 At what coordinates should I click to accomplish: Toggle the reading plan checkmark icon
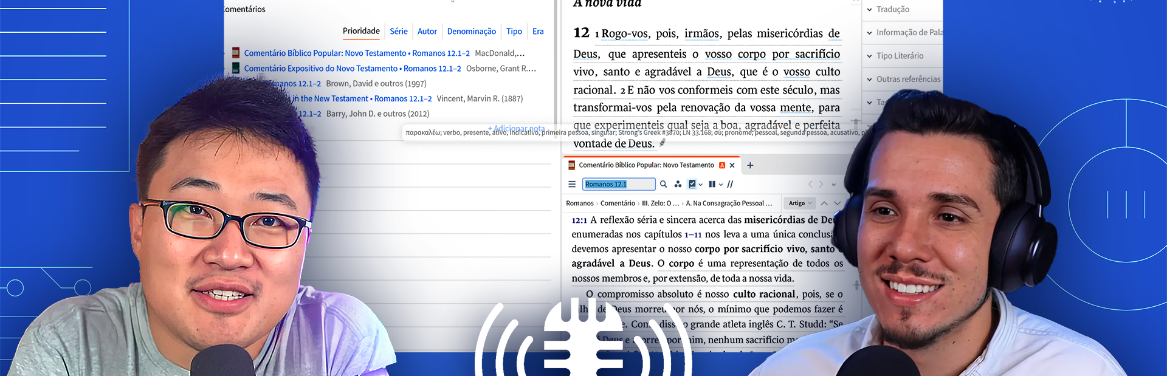coord(692,184)
